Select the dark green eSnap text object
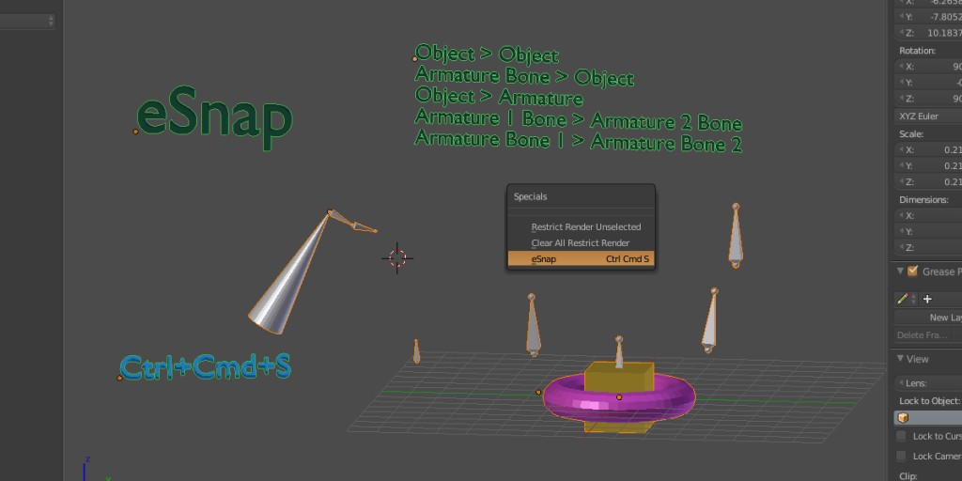This screenshot has height=481, width=962. pos(213,118)
